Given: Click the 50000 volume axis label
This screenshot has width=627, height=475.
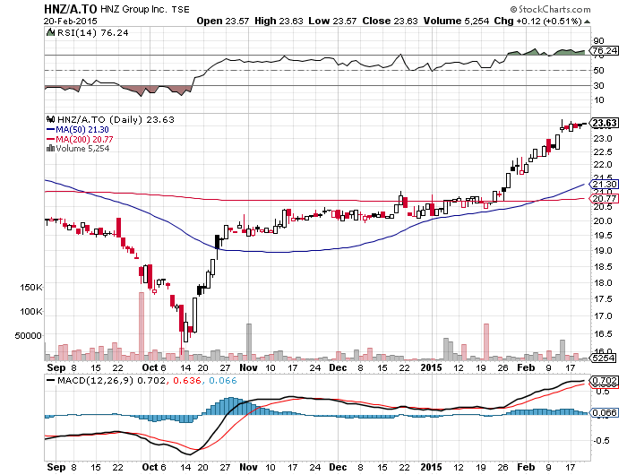Looking at the screenshot, I should 29,336.
